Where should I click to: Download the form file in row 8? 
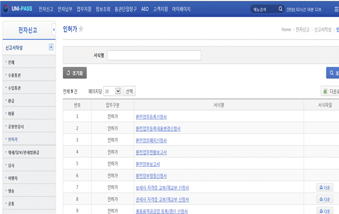pos(325,199)
